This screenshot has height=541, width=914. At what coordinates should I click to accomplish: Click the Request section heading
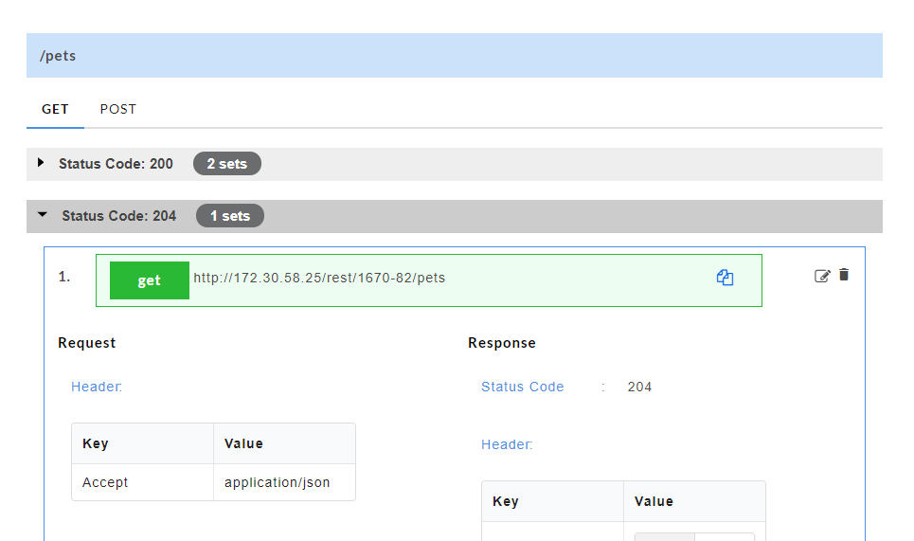point(87,343)
